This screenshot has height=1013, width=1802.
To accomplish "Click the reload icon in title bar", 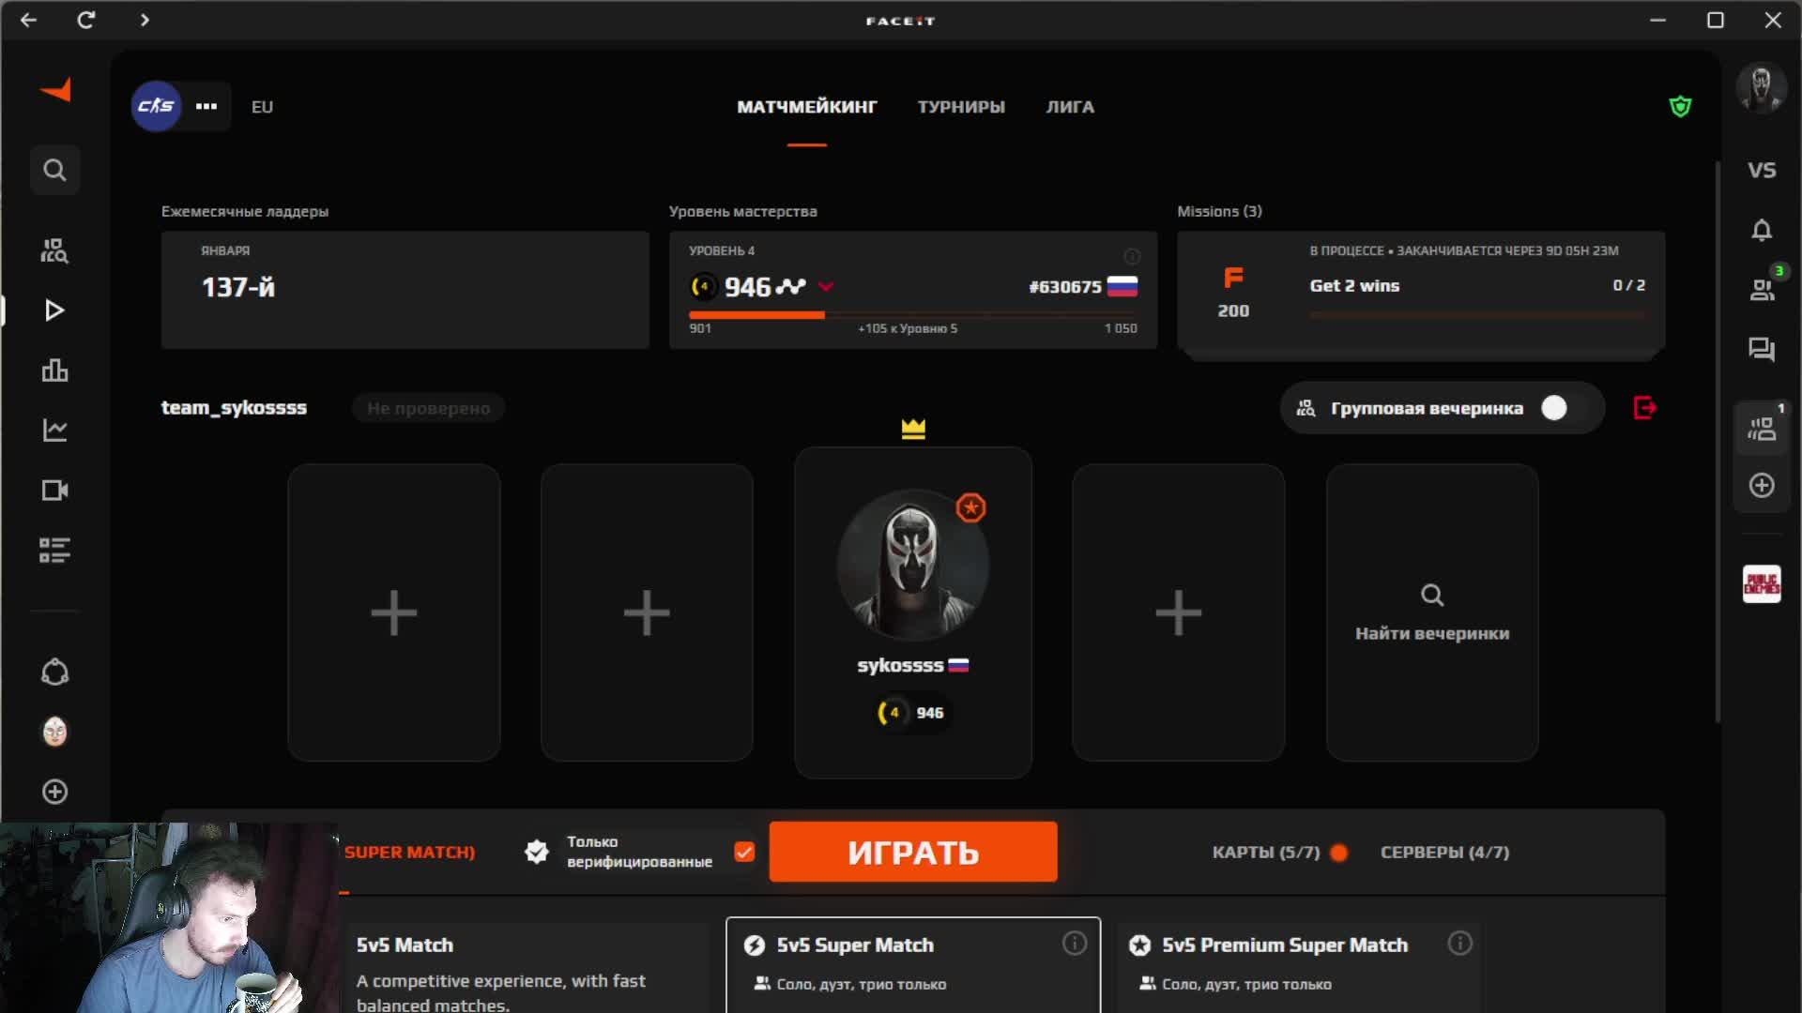I will coord(85,20).
